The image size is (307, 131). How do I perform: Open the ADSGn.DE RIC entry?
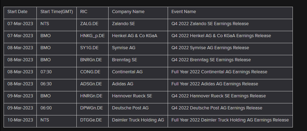click(91, 84)
